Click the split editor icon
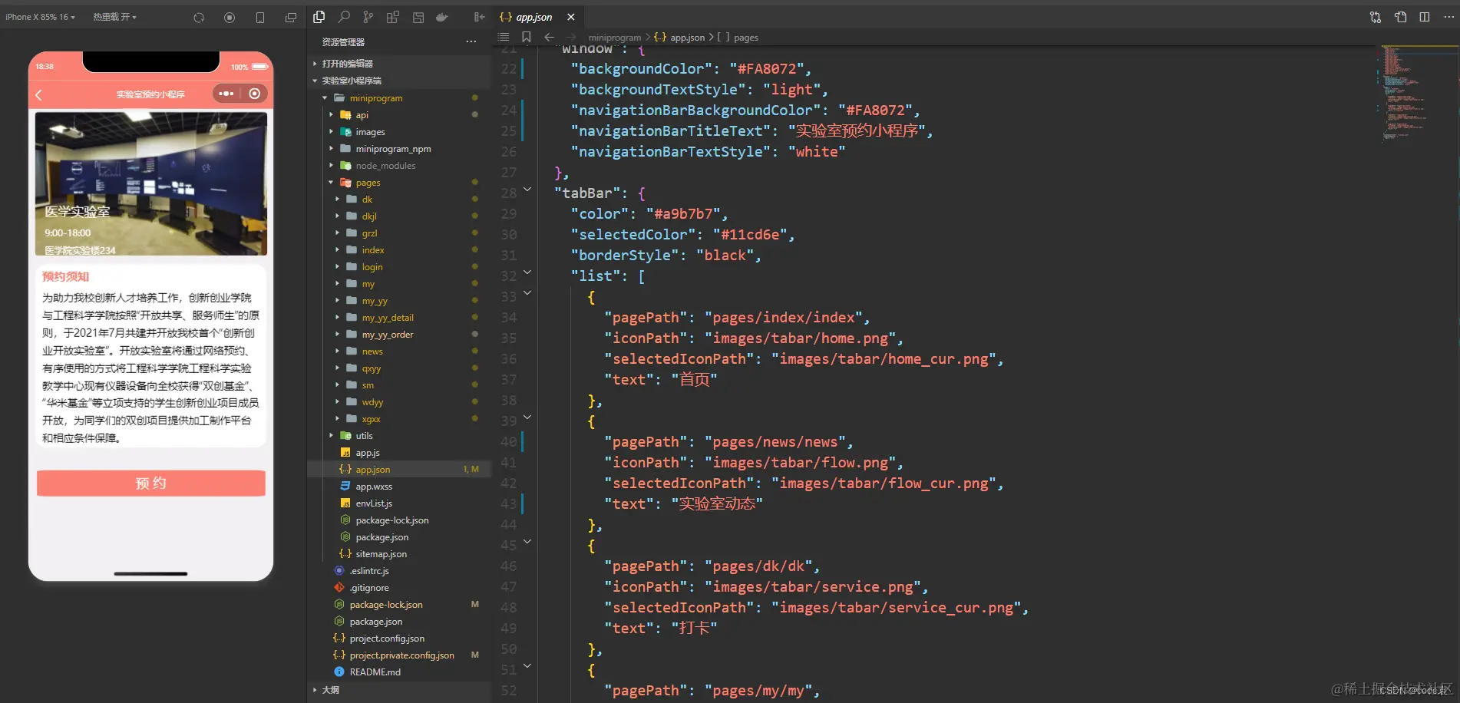Screen dimensions: 1460x703 1425,17
